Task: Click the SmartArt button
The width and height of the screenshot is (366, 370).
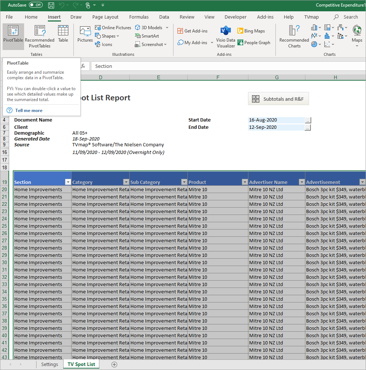Action: click(x=147, y=36)
